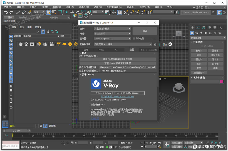Click the V-Ray camera icon in toolbar
The width and height of the screenshot is (228, 151).
[51, 44]
